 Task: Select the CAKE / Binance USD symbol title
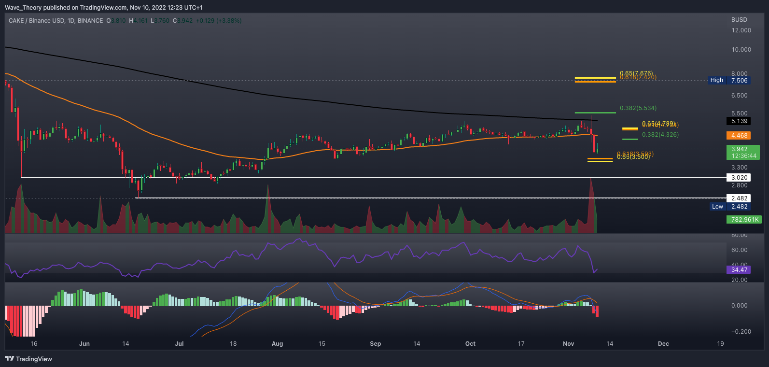pos(56,21)
